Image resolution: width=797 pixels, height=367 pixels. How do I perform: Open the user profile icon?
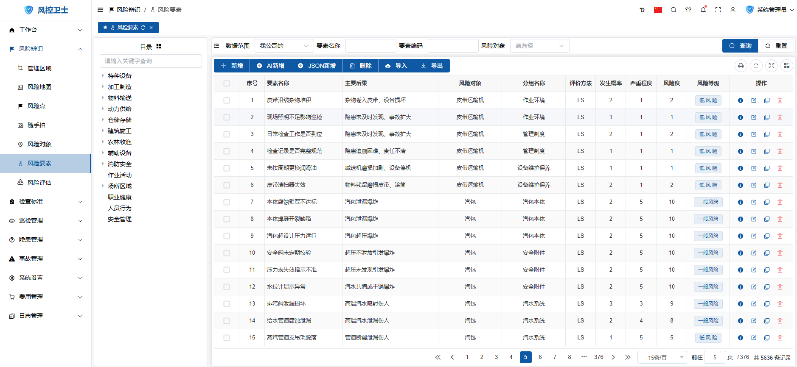point(733,10)
